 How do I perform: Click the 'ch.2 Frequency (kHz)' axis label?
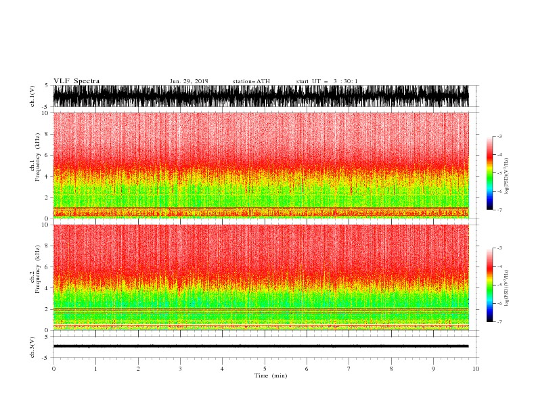tap(35, 269)
